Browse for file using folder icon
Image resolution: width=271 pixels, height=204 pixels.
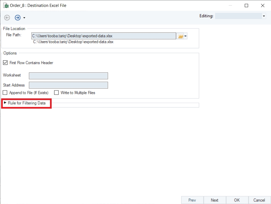click(180, 36)
